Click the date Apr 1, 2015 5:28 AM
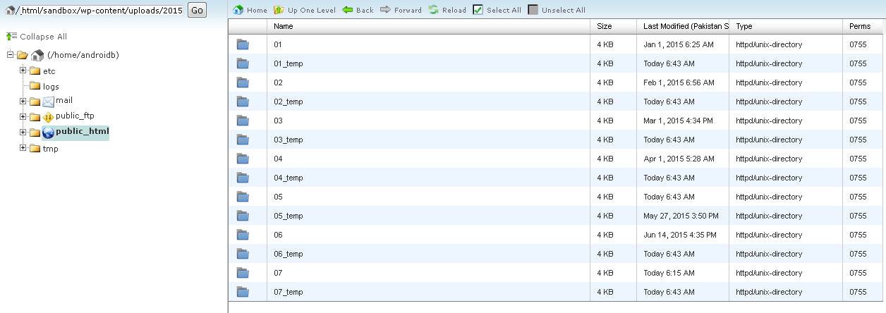 pos(679,159)
